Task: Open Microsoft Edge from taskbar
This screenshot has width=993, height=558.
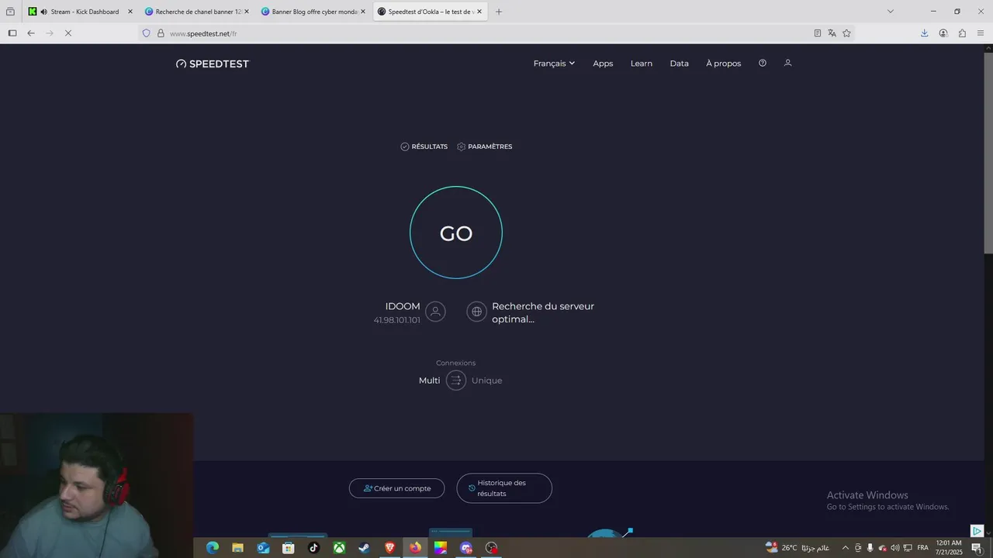Action: click(213, 548)
